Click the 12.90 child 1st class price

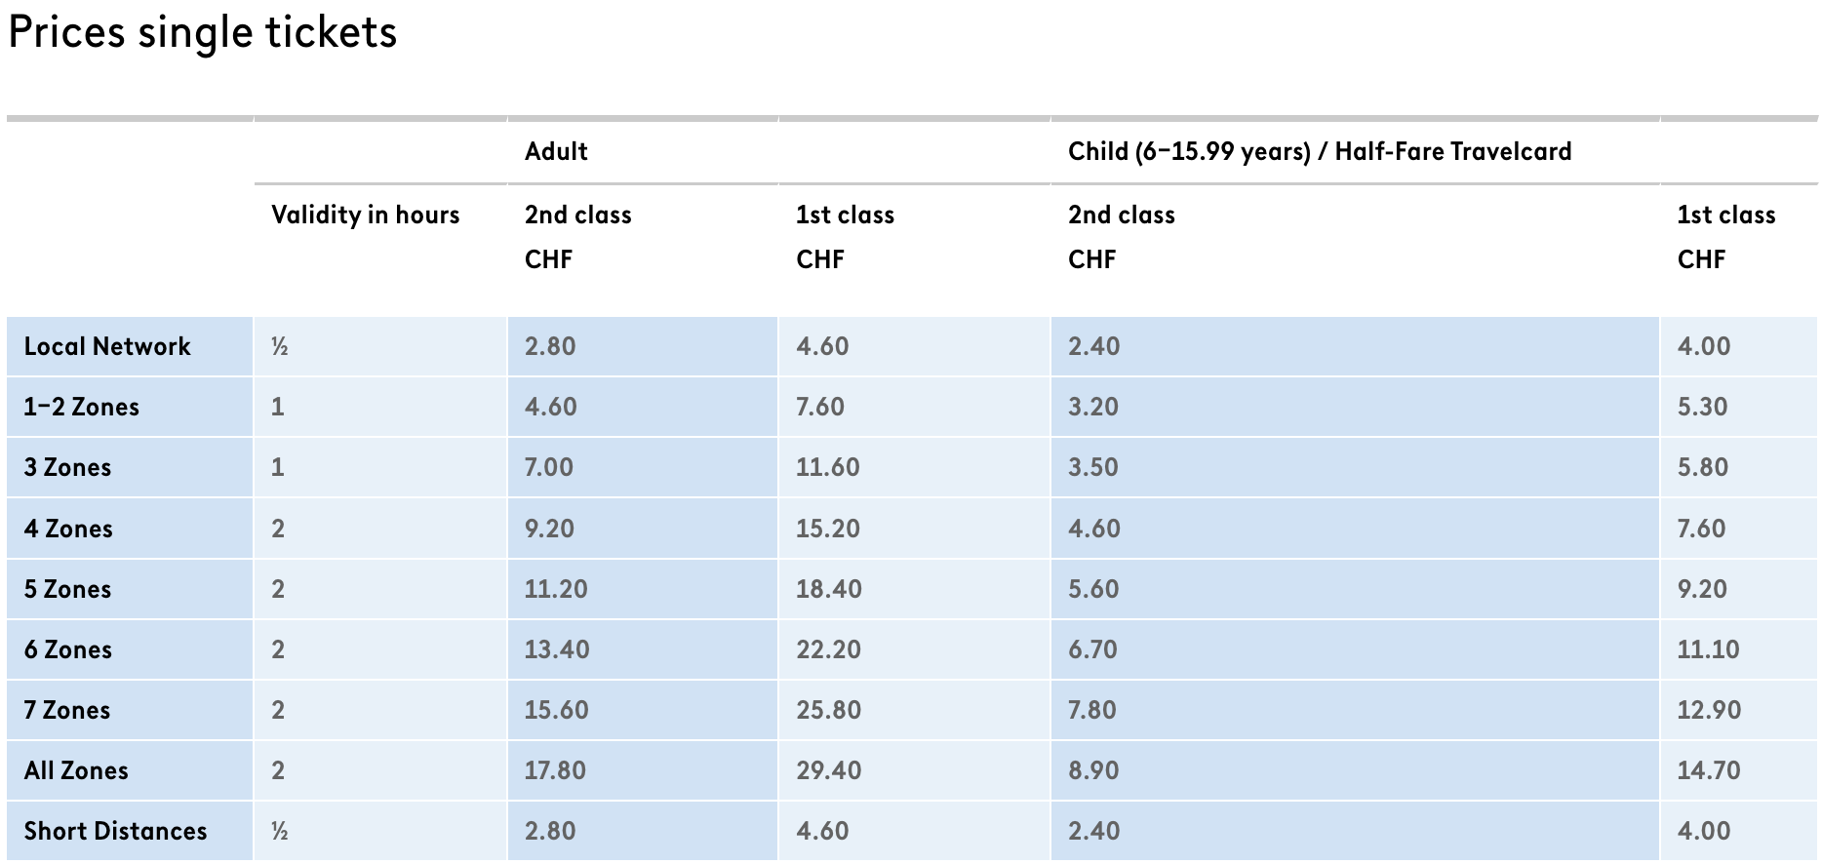[1708, 710]
